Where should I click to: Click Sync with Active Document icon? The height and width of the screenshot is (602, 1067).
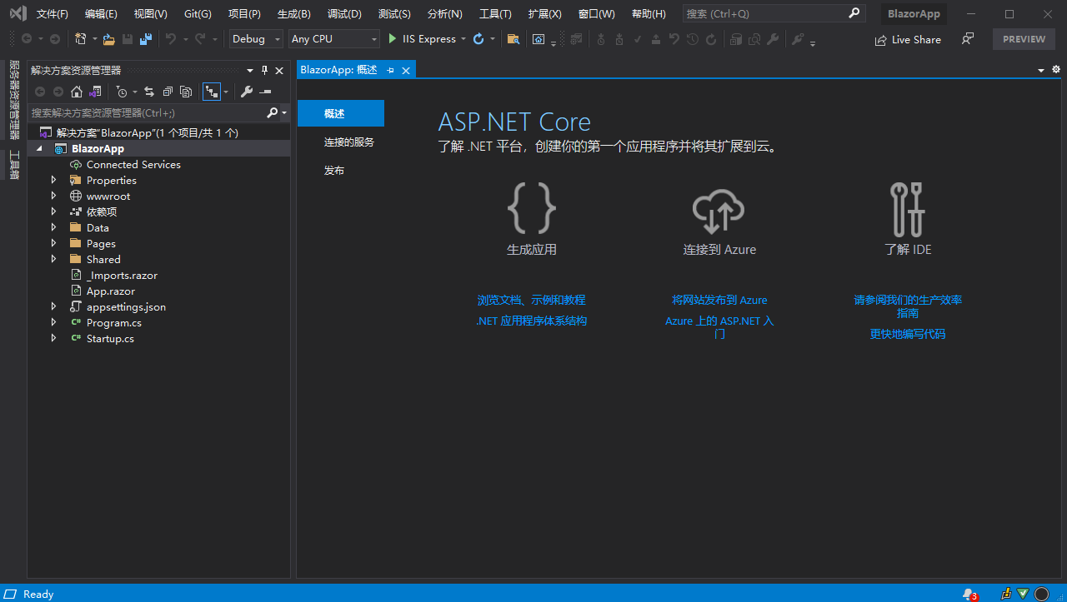click(x=149, y=92)
